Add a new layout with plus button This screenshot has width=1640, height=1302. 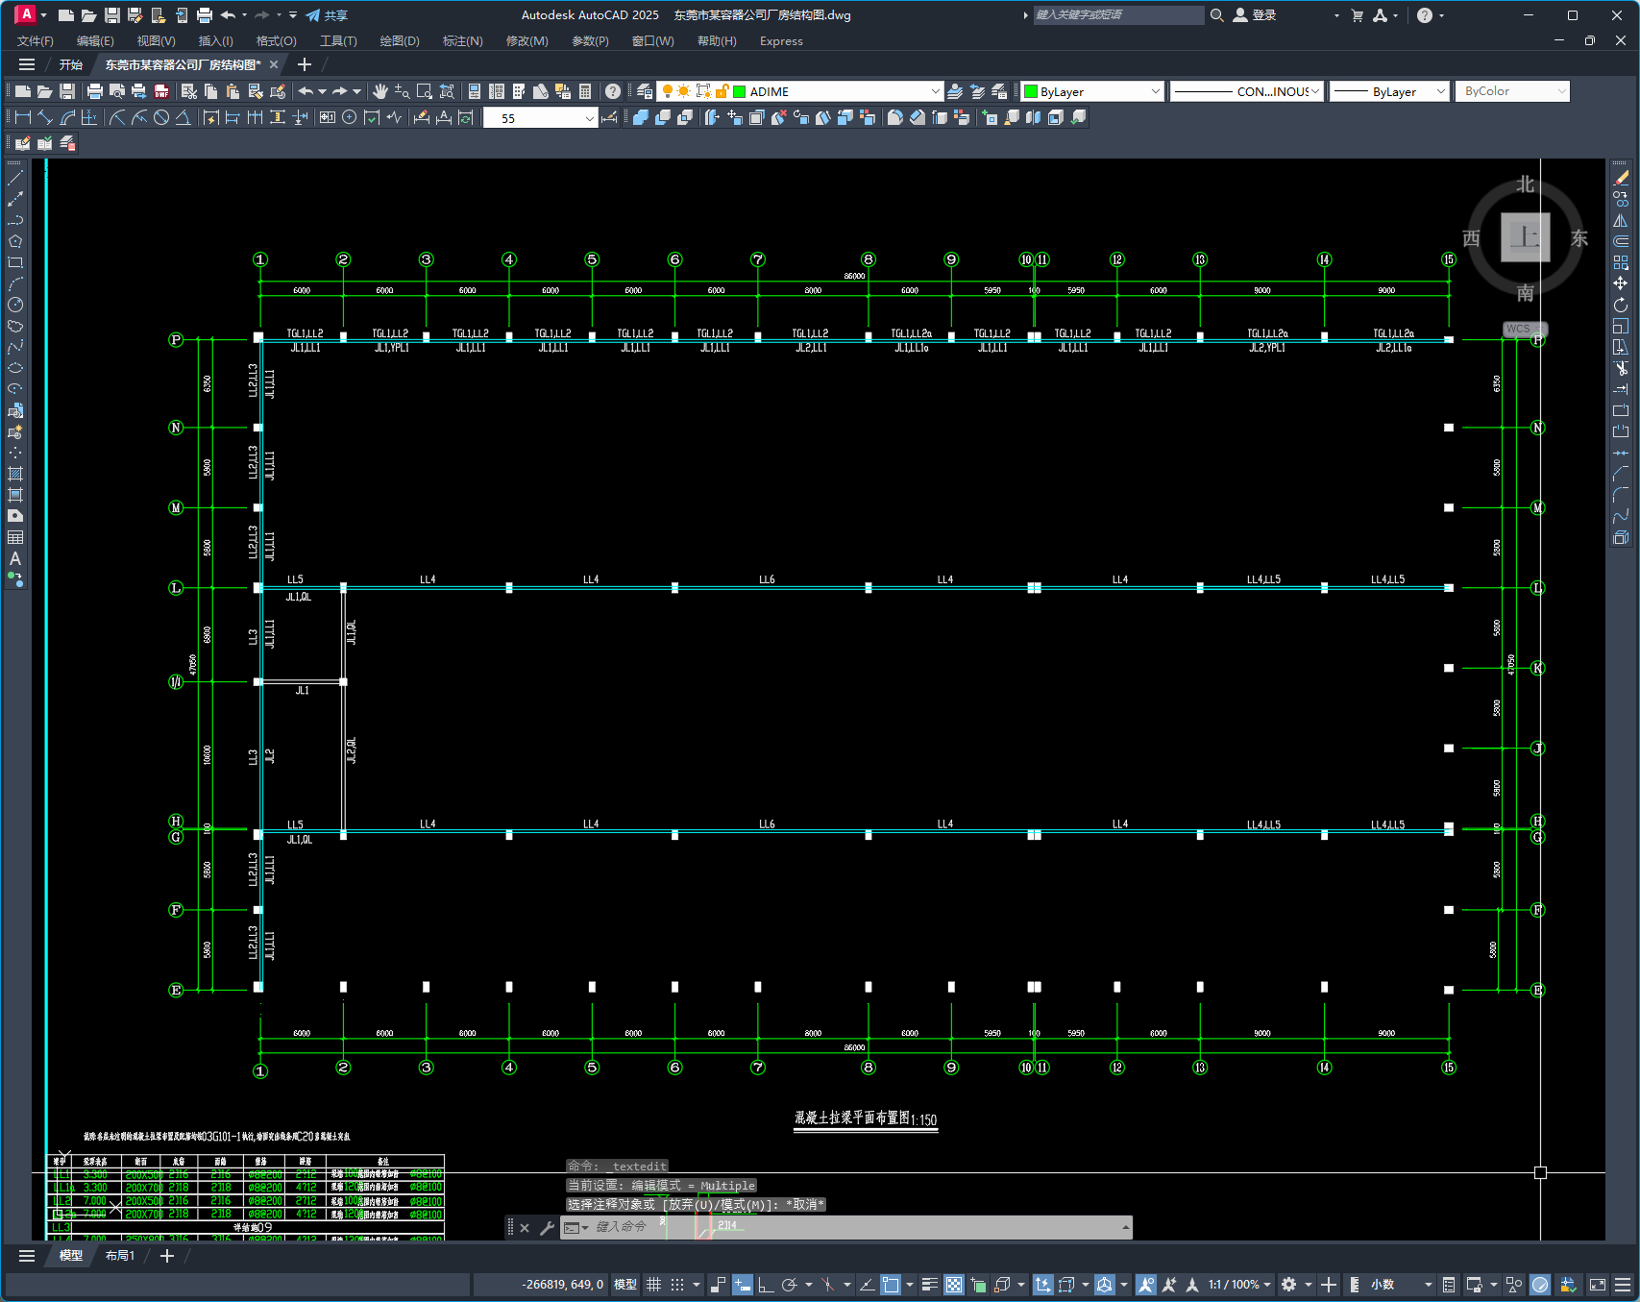tap(167, 1256)
